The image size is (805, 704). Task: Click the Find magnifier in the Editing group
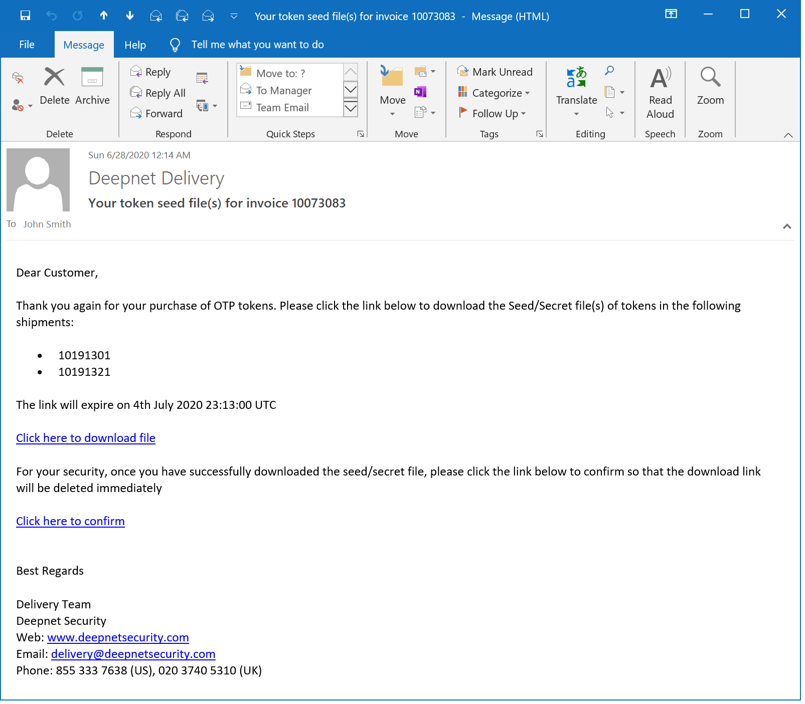tap(609, 71)
